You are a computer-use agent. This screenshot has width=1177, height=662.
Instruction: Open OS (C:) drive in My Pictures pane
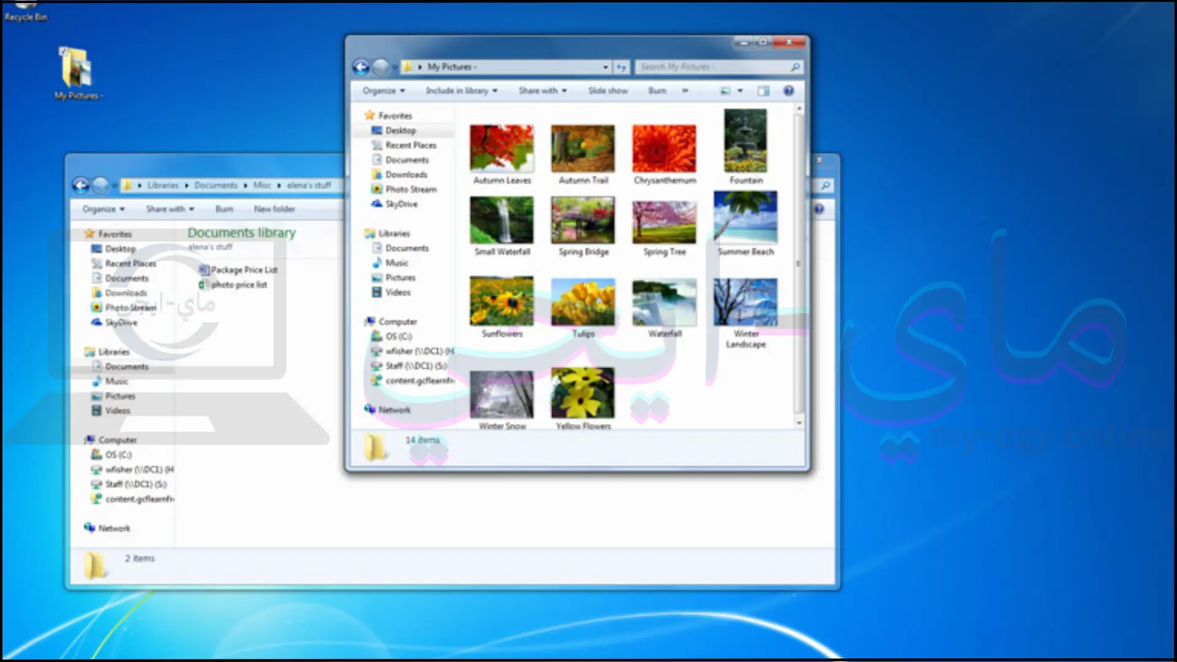click(x=392, y=337)
